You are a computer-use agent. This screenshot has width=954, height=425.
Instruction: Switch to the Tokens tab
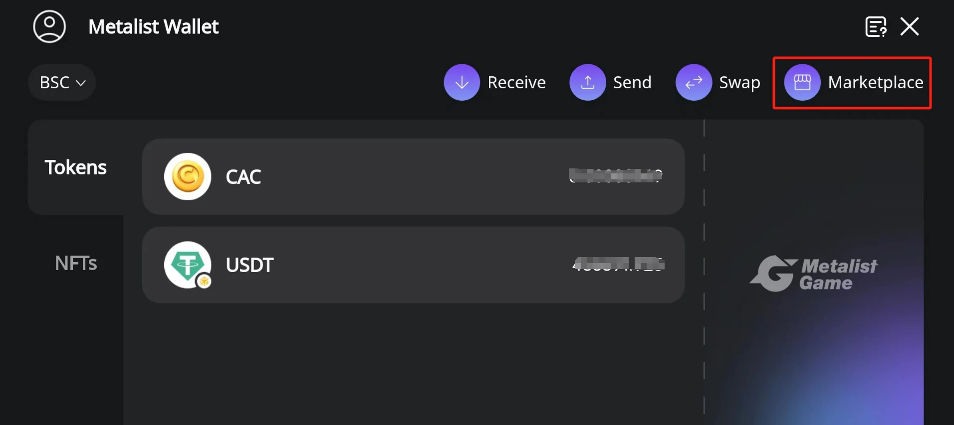click(76, 167)
